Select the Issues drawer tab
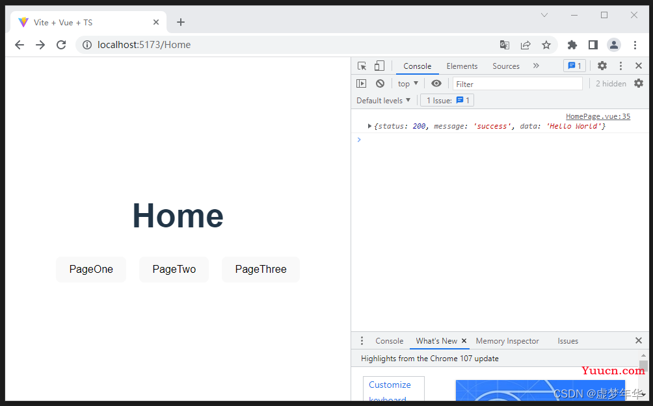Viewport: 653px width, 406px height. coord(568,341)
